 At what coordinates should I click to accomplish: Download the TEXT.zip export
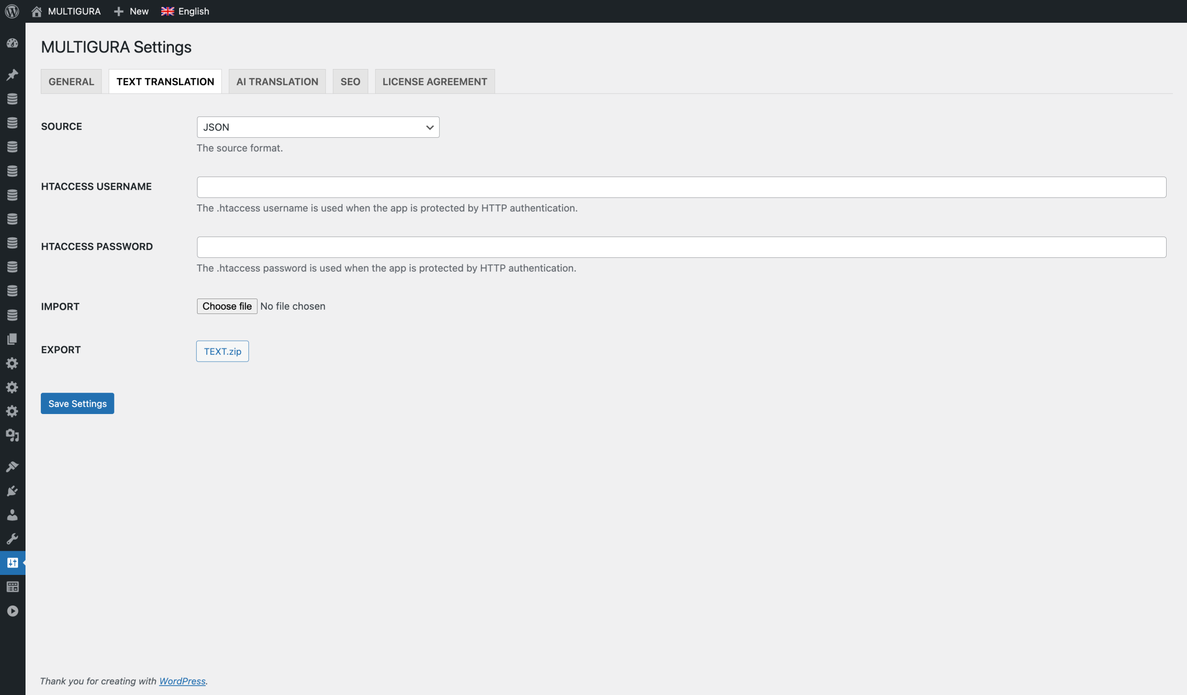tap(222, 351)
